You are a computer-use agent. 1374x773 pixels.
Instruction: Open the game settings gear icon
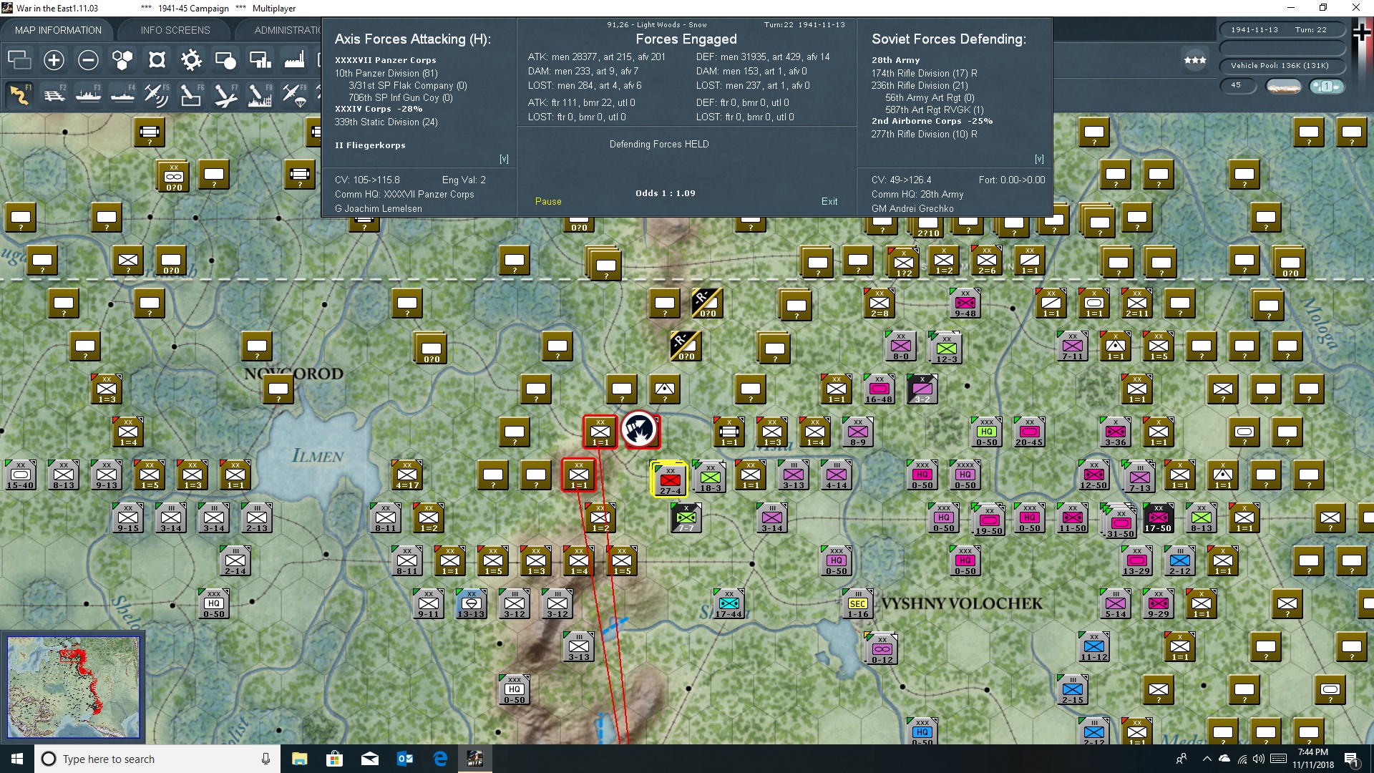pyautogui.click(x=191, y=60)
